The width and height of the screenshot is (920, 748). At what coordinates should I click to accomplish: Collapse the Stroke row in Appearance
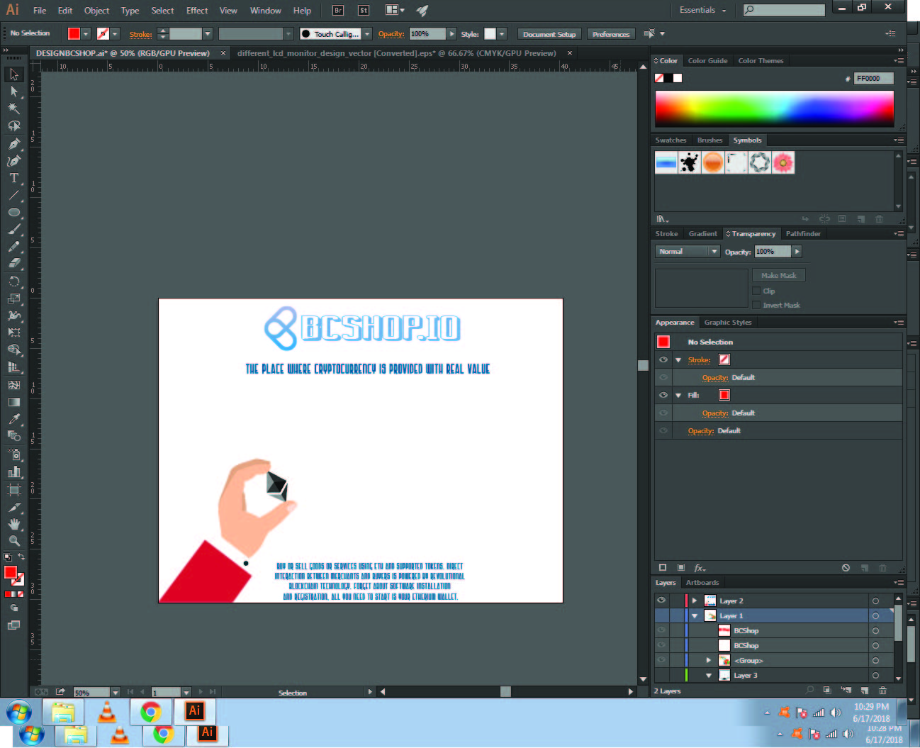(x=678, y=360)
